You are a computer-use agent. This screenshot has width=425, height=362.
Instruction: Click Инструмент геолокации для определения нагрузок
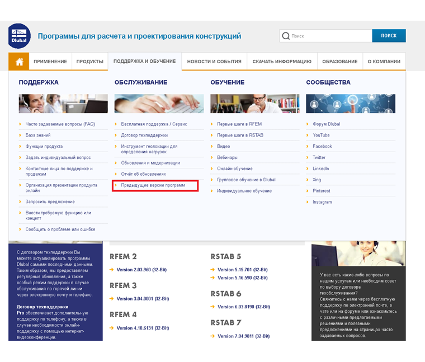point(149,149)
